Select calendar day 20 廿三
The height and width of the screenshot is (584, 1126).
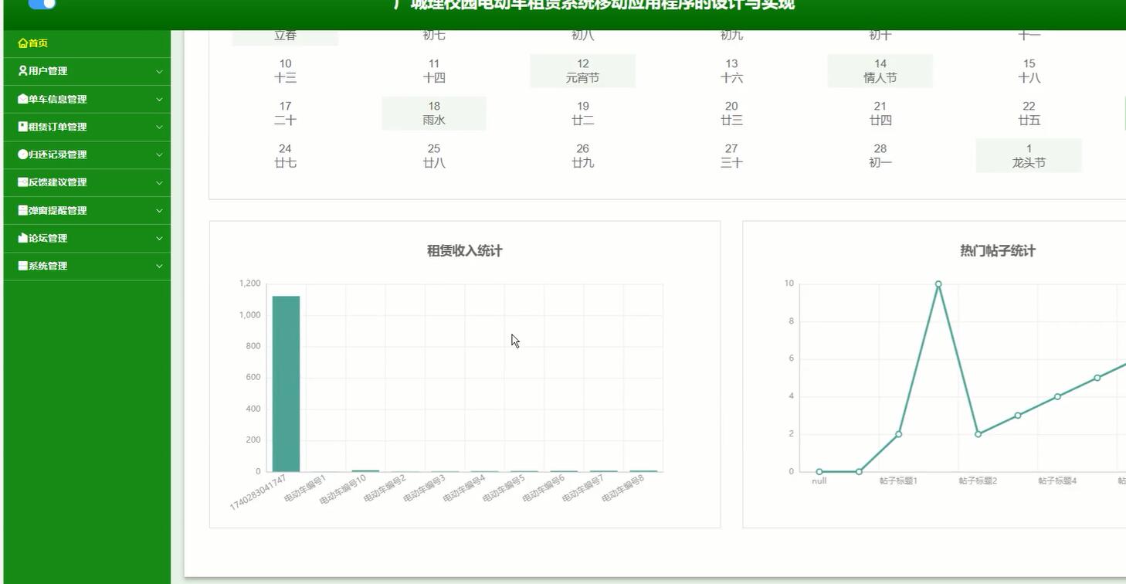click(x=731, y=114)
